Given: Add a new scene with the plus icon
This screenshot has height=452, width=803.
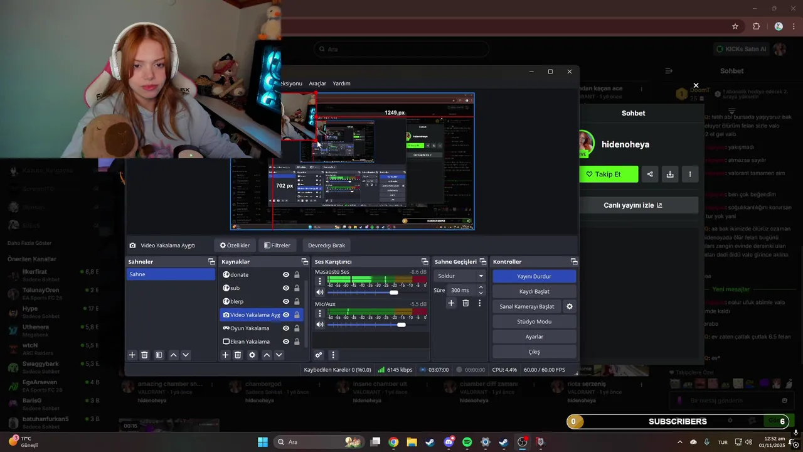Looking at the screenshot, I should click(x=132, y=355).
